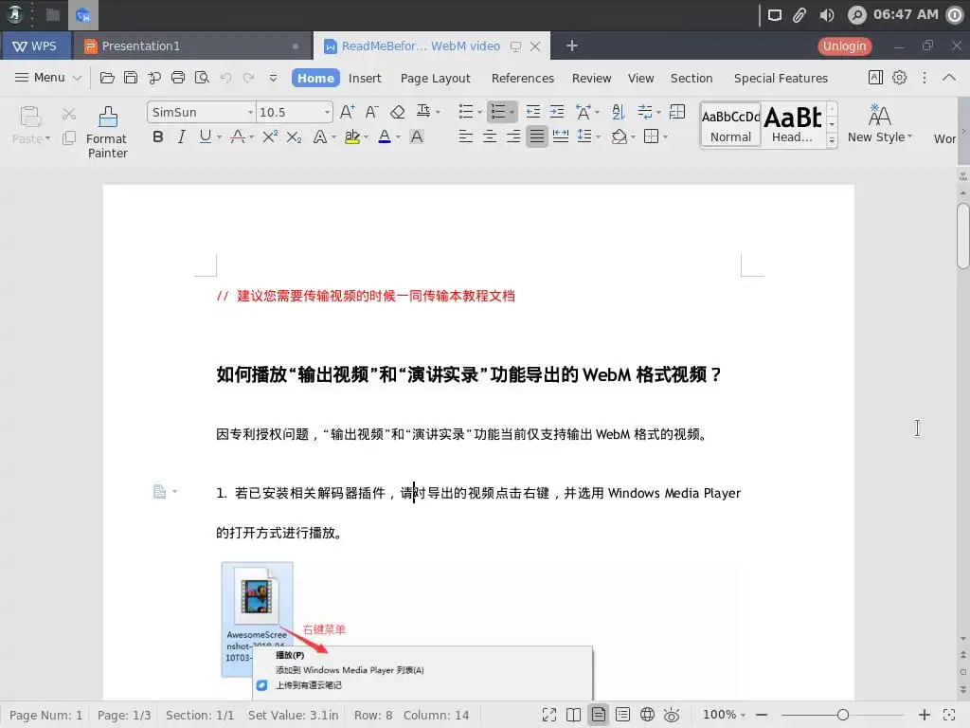Open the Insert ribbon tab
The image size is (970, 728).
(365, 78)
